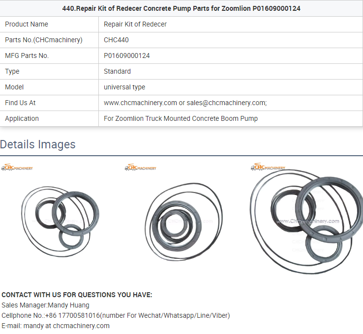
Task: Open the www.chcmachinery.com website address
Action: point(140,103)
